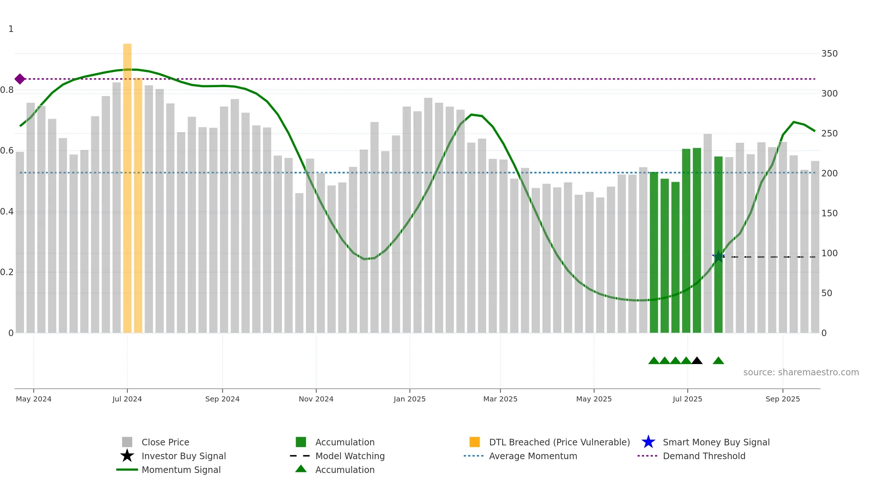Select the black star Investor Buy legend icon
The image size is (872, 490).
point(127,456)
